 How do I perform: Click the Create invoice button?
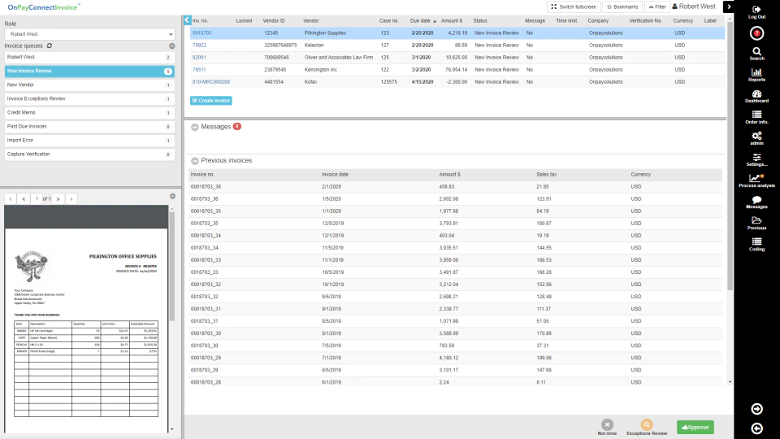tap(211, 101)
